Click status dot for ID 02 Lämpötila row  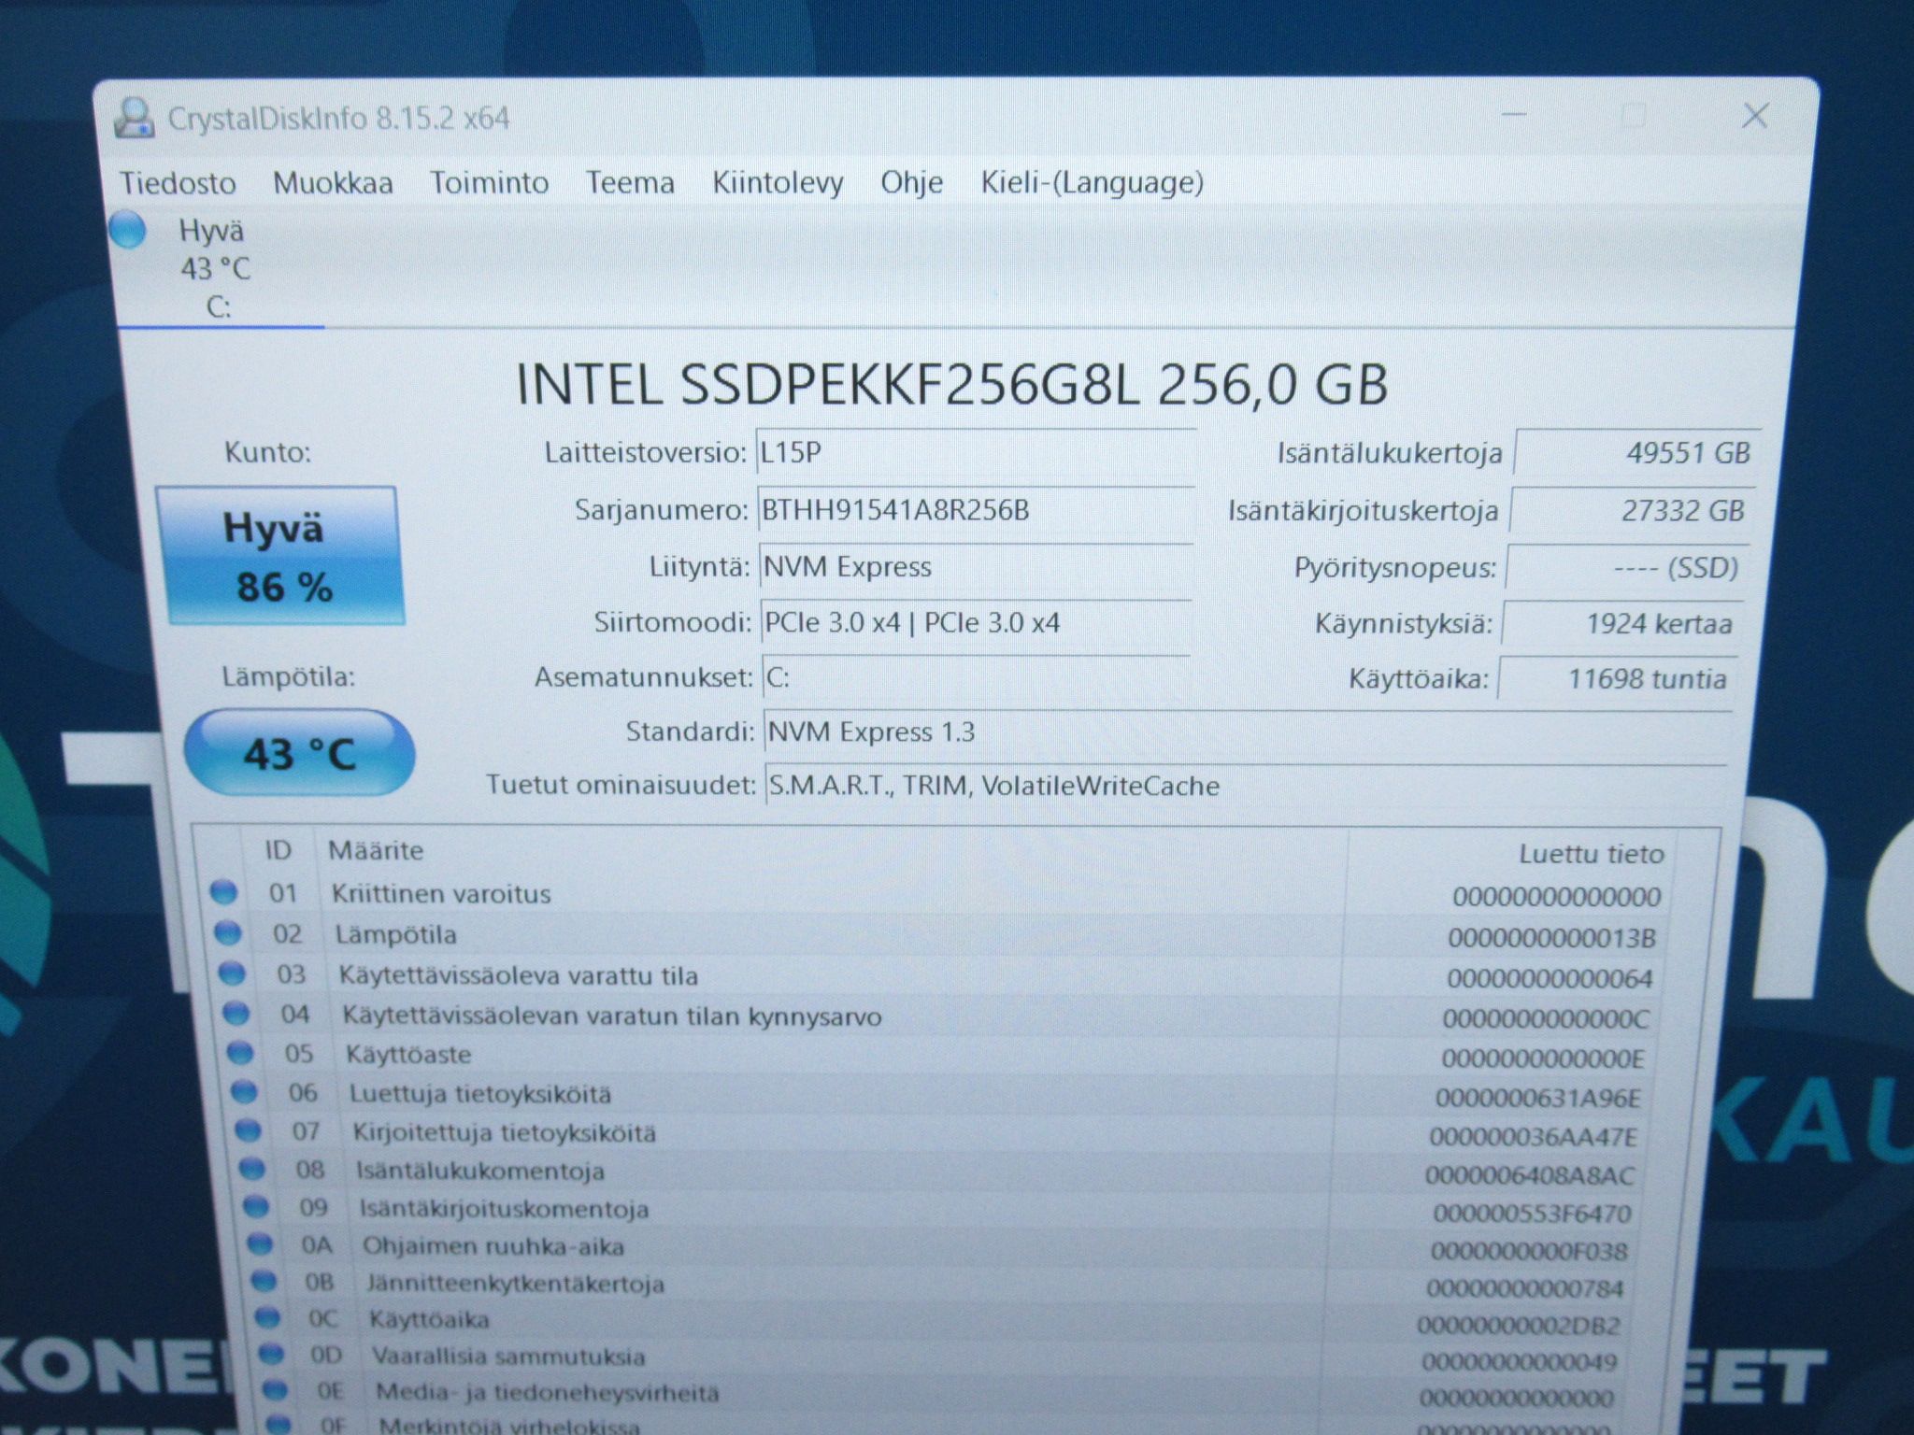click(227, 932)
